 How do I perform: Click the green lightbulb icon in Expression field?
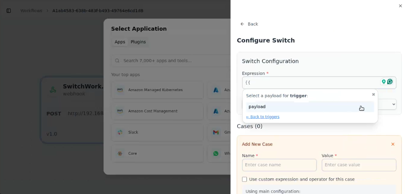pos(384,82)
